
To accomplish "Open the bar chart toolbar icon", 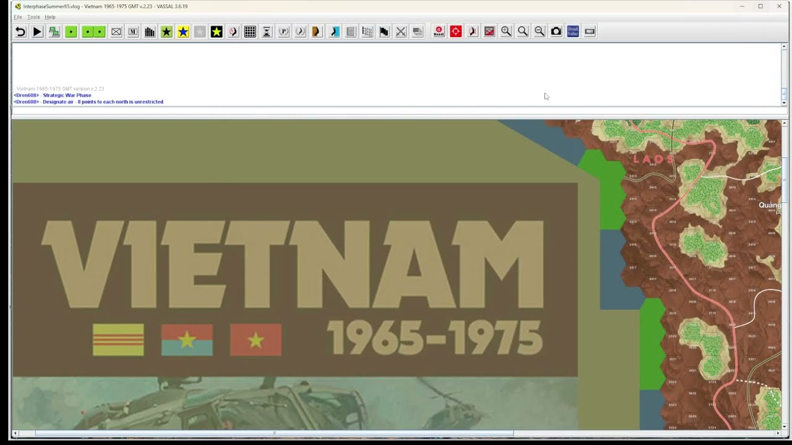I will [150, 32].
